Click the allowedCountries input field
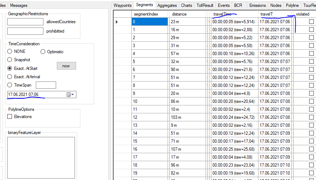The width and height of the screenshot is (316, 180). click(x=25, y=22)
